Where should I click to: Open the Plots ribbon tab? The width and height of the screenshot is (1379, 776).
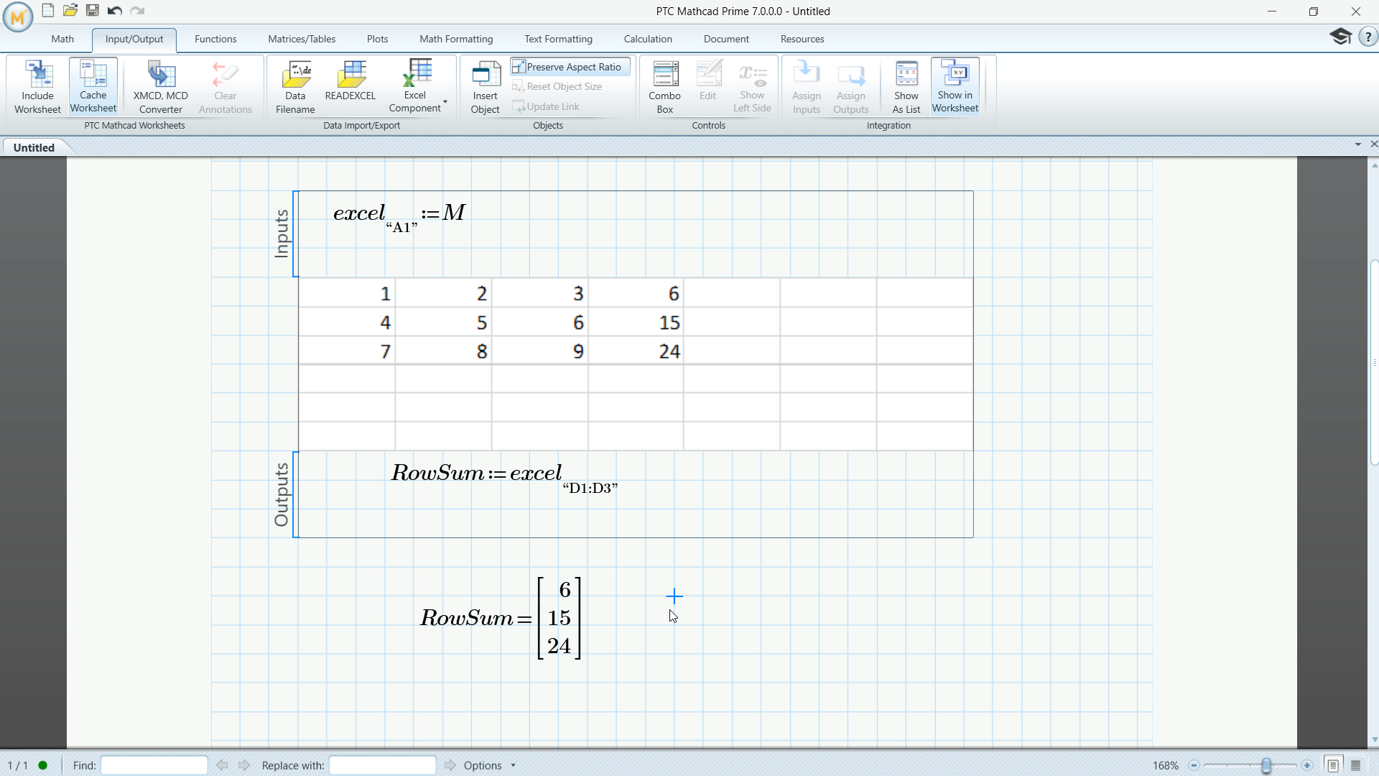coord(377,39)
